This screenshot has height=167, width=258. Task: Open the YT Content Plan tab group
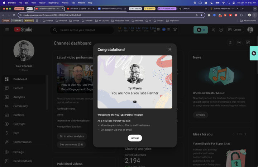tap(167, 9)
